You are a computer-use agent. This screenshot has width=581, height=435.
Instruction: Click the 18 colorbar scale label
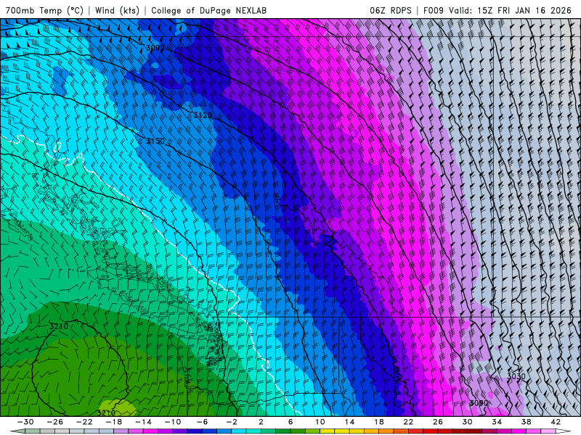point(379,422)
